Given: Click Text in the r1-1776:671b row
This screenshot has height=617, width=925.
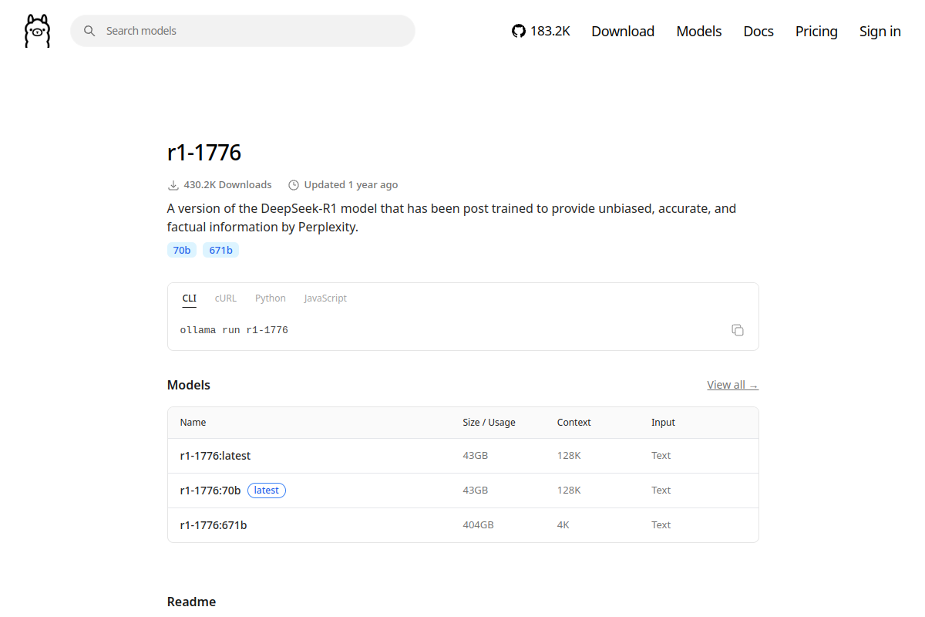Looking at the screenshot, I should click(x=661, y=525).
